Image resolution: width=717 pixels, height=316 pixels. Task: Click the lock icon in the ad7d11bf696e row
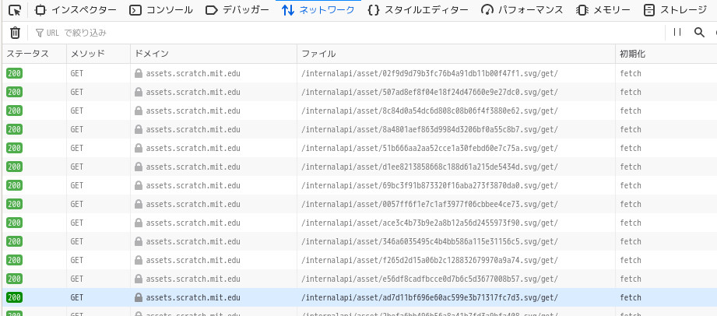click(x=139, y=297)
